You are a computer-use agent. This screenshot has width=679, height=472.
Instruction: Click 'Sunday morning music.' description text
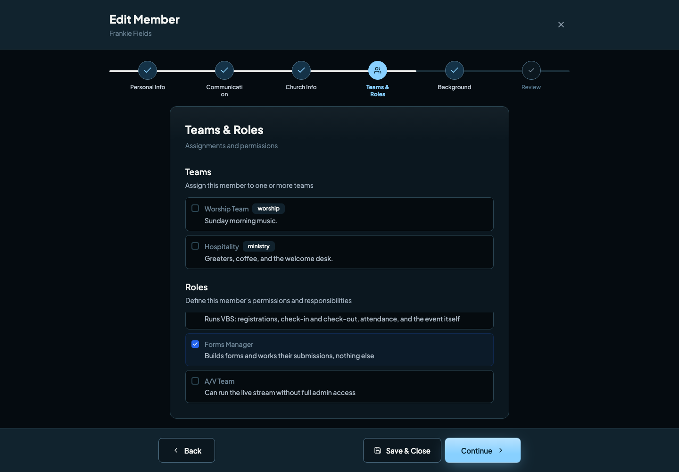(x=241, y=221)
